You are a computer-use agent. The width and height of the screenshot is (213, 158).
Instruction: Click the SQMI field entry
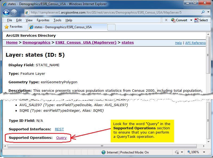[61, 111]
